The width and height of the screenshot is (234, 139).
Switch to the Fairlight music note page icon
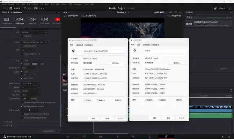tap(150, 137)
